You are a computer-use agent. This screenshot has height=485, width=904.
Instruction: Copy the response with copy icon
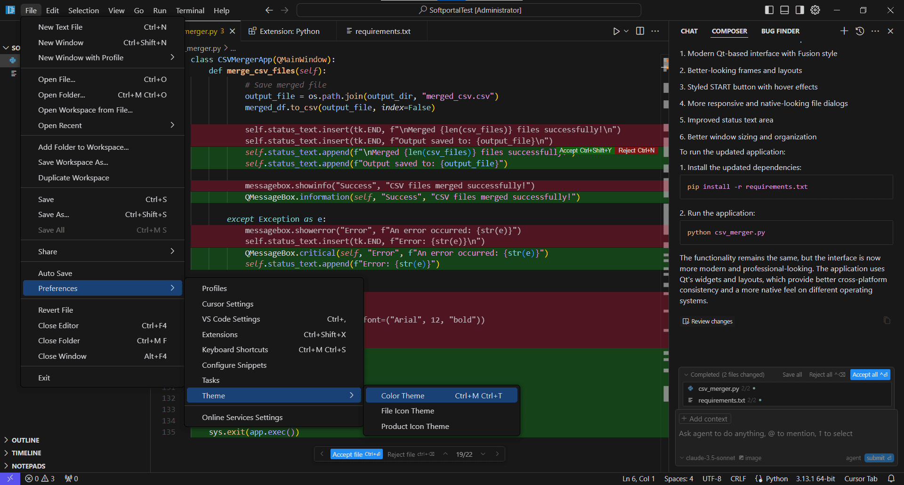887,321
